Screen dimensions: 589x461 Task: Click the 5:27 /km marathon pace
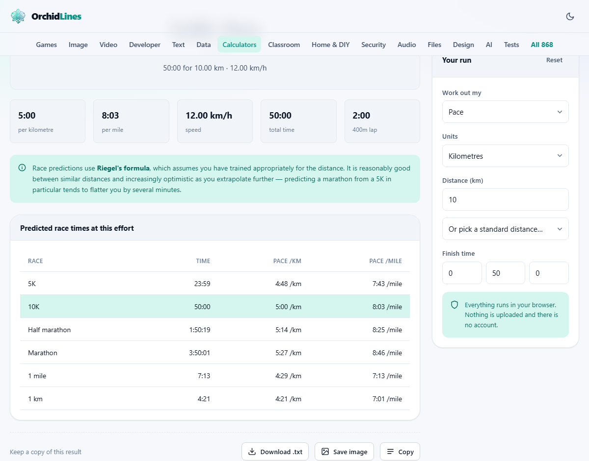point(289,353)
